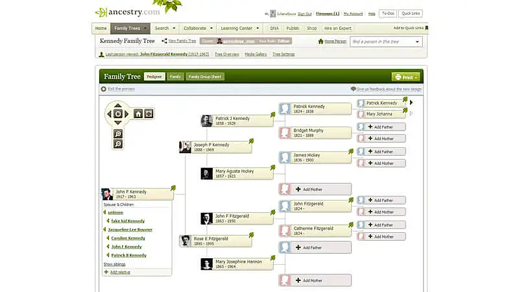The width and height of the screenshot is (519, 292).
Task: Open the Learning Center dropdown arrow
Action: coord(258,28)
